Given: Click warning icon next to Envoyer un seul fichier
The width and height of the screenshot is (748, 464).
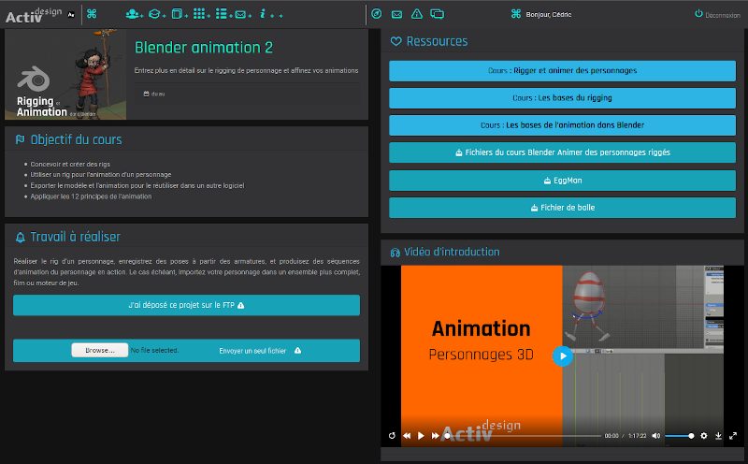Looking at the screenshot, I should (297, 351).
